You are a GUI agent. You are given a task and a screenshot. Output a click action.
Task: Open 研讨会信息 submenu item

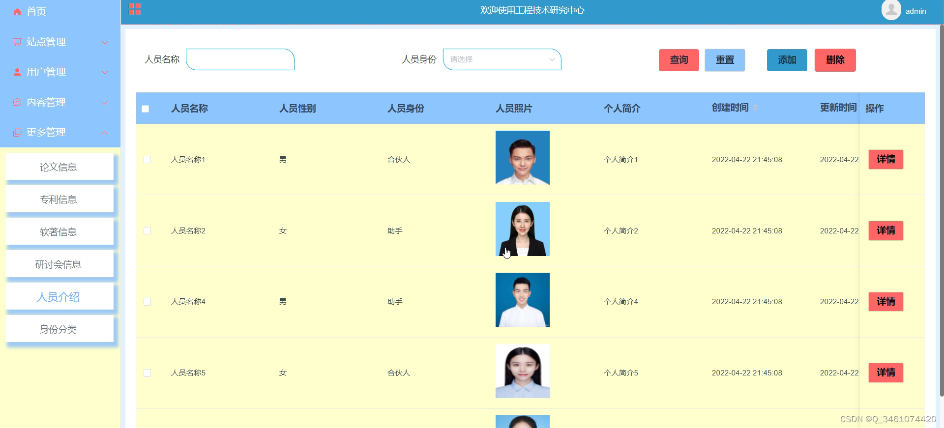pyautogui.click(x=59, y=264)
